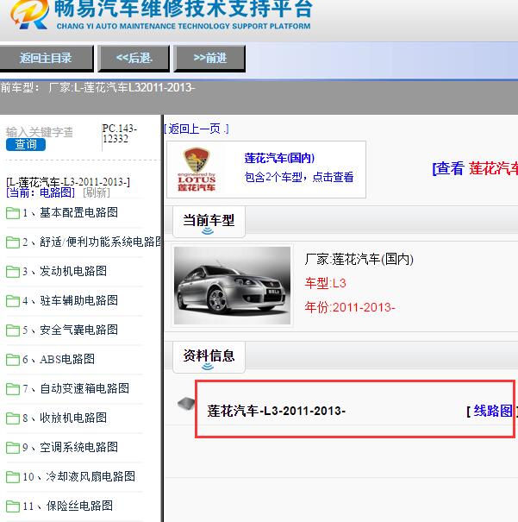Open 3、发动机电路图 tree item
Image resolution: width=518 pixels, height=522 pixels.
[x=65, y=271]
